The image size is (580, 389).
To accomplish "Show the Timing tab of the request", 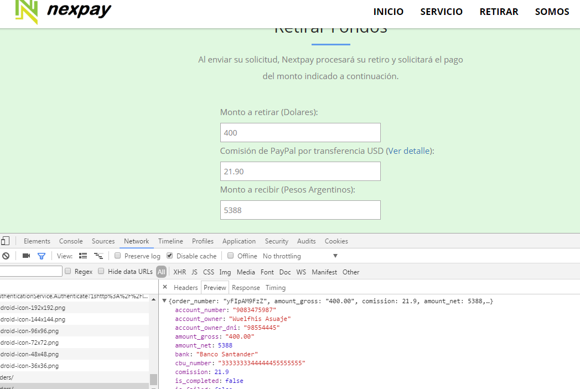I will point(276,287).
